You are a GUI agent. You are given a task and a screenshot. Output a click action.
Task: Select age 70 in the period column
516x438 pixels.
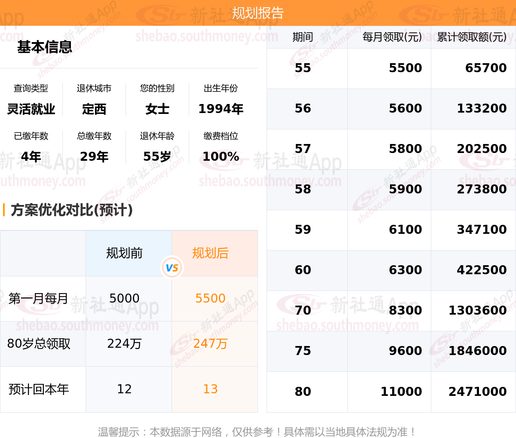(x=303, y=310)
